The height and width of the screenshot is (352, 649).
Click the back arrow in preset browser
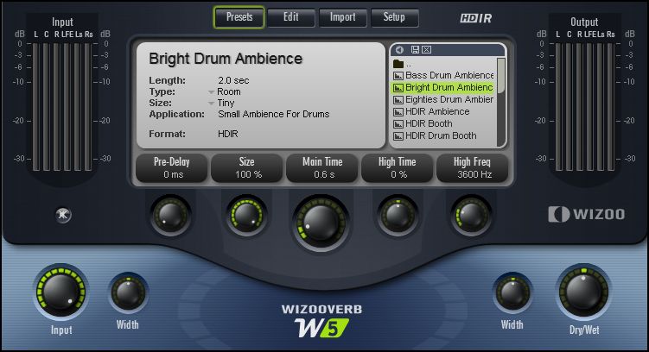tap(399, 50)
